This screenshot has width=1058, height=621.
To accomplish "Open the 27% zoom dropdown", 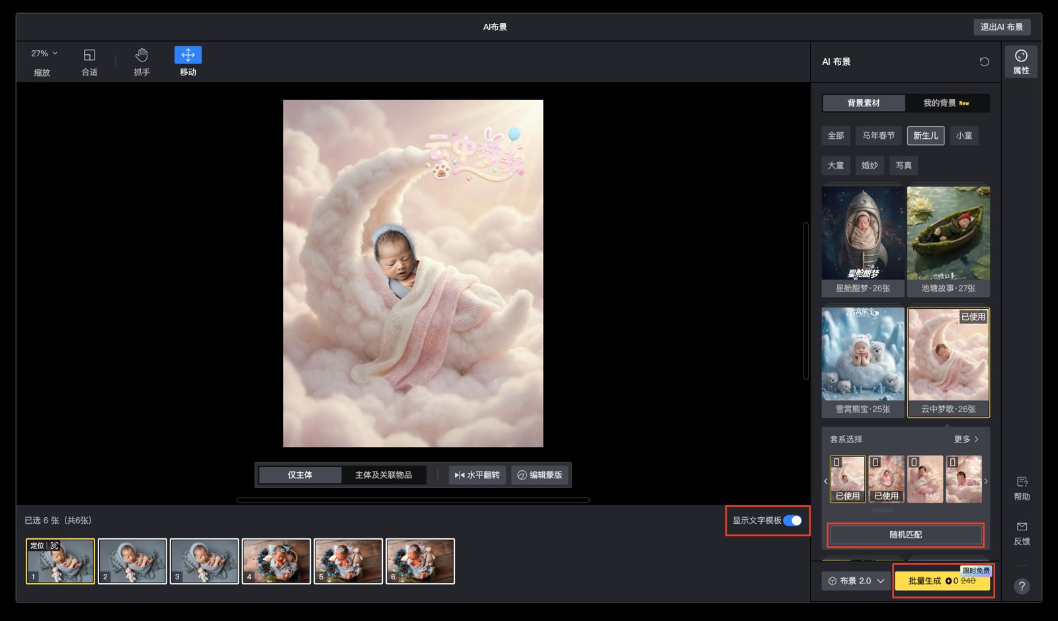I will click(x=44, y=54).
